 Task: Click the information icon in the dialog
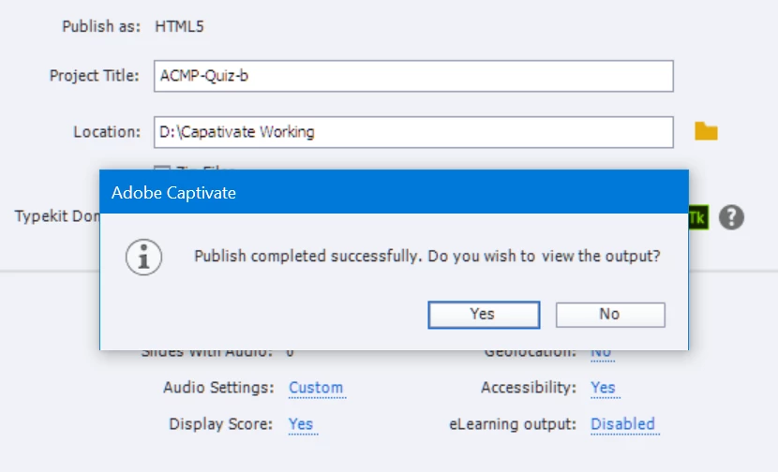coord(144,258)
